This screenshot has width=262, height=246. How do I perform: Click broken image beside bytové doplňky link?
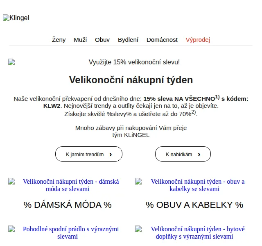pos(138,229)
